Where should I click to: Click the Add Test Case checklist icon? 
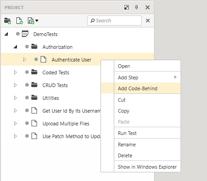click(31, 21)
